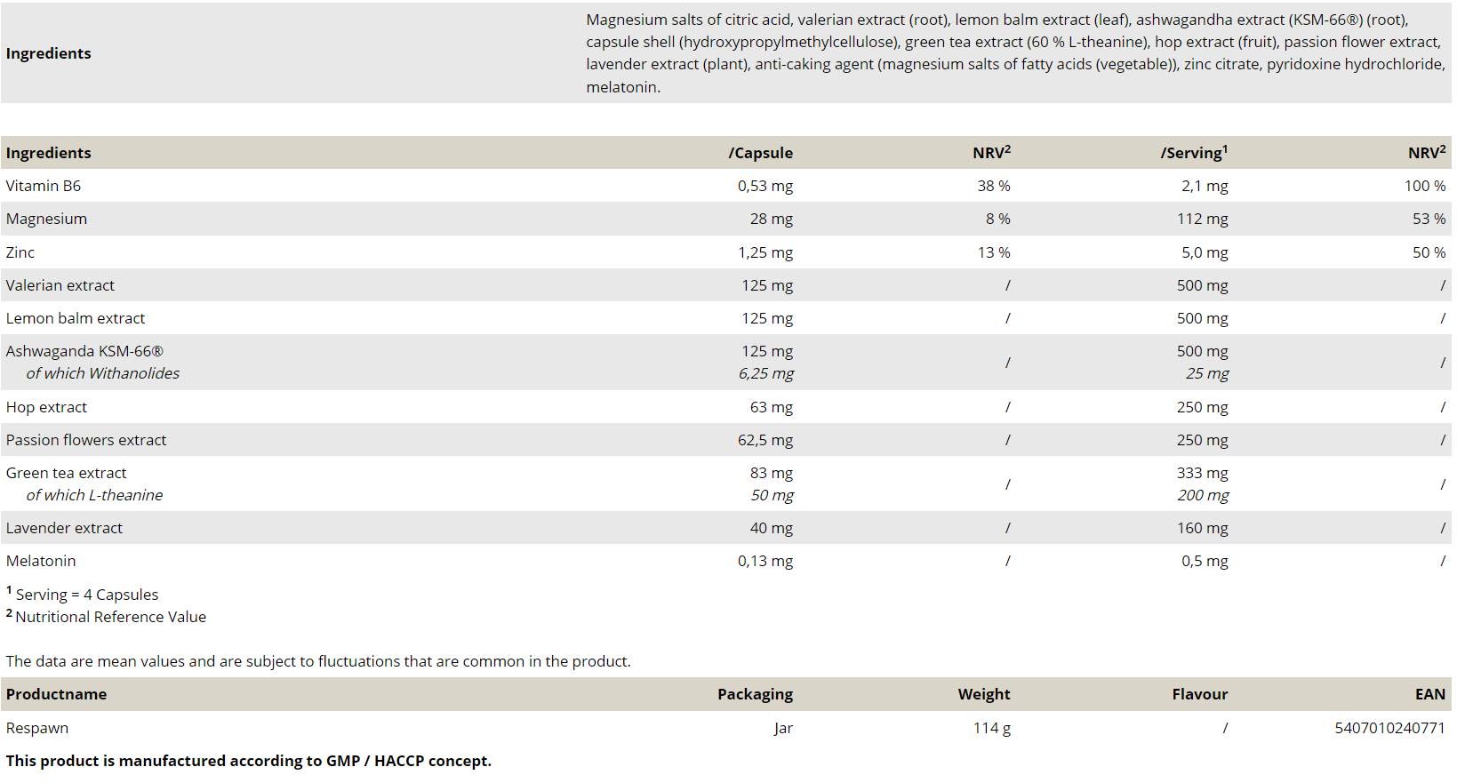Click the Magnesium row label
This screenshot has height=783, width=1457.
[x=46, y=219]
